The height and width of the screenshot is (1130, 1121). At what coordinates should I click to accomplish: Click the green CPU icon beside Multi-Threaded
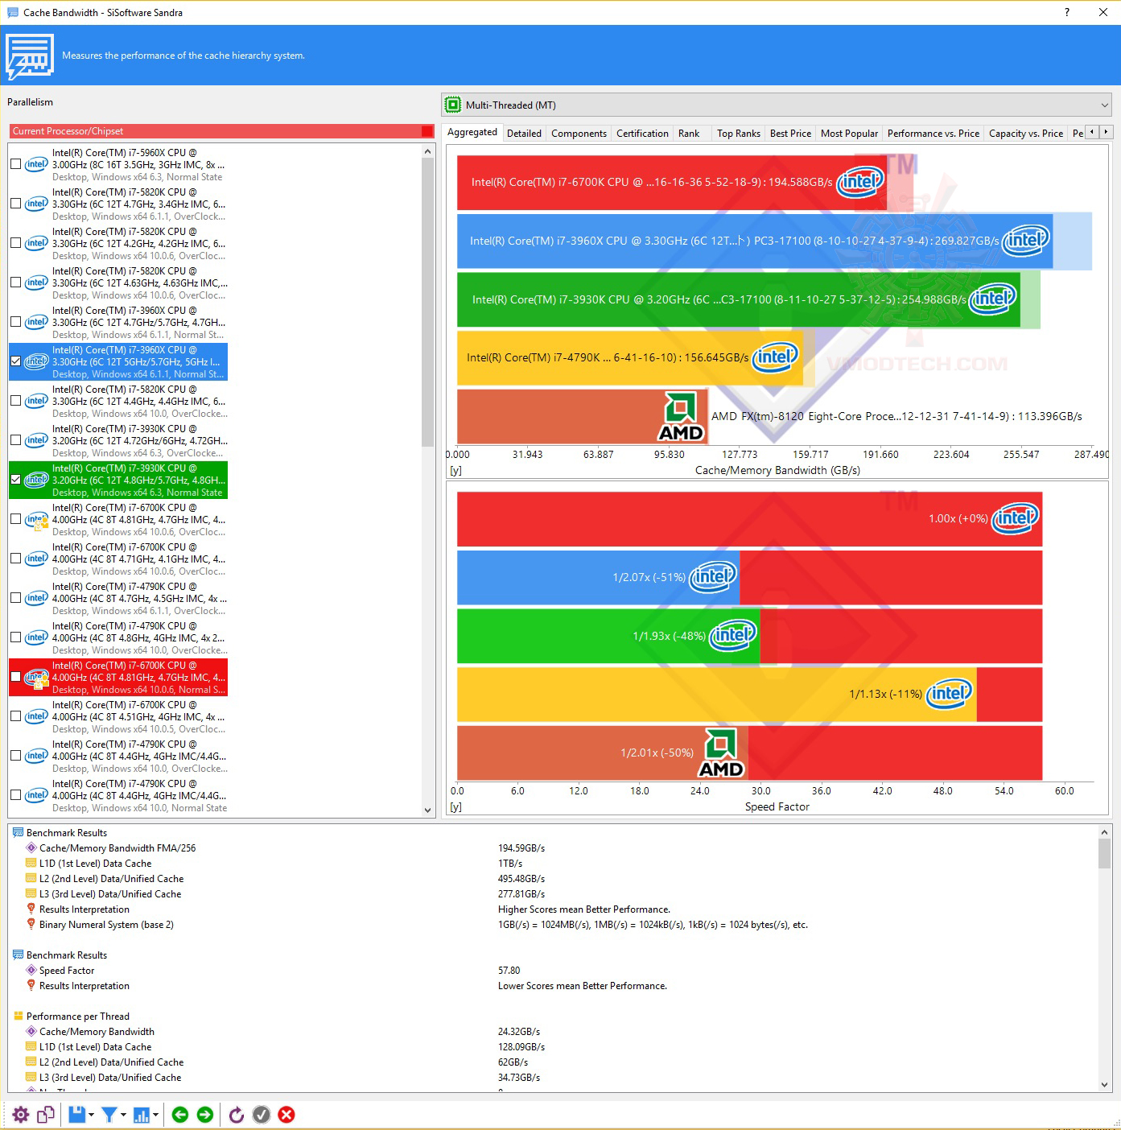453,105
